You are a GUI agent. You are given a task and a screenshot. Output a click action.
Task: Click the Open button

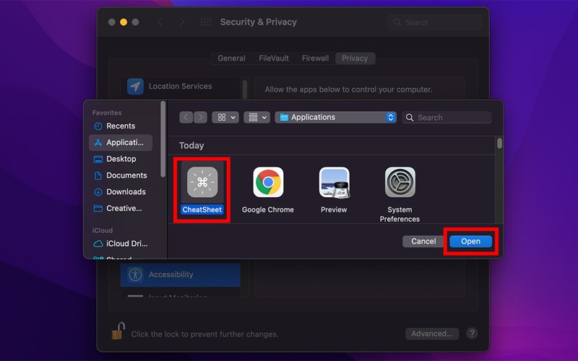pos(471,241)
